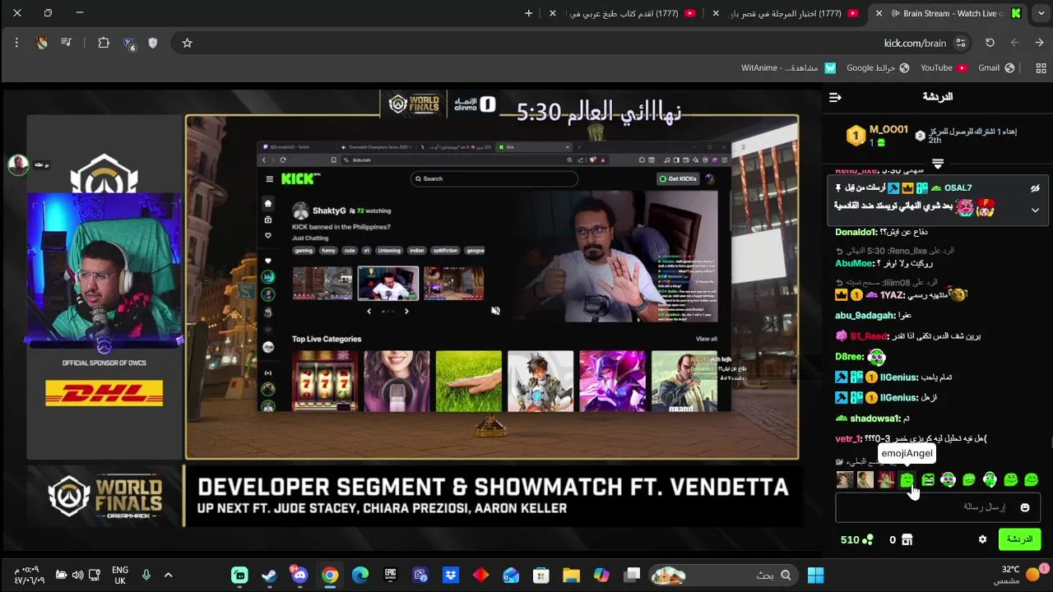Show hidden system tray icons
This screenshot has height=592, width=1053.
pyautogui.click(x=168, y=575)
